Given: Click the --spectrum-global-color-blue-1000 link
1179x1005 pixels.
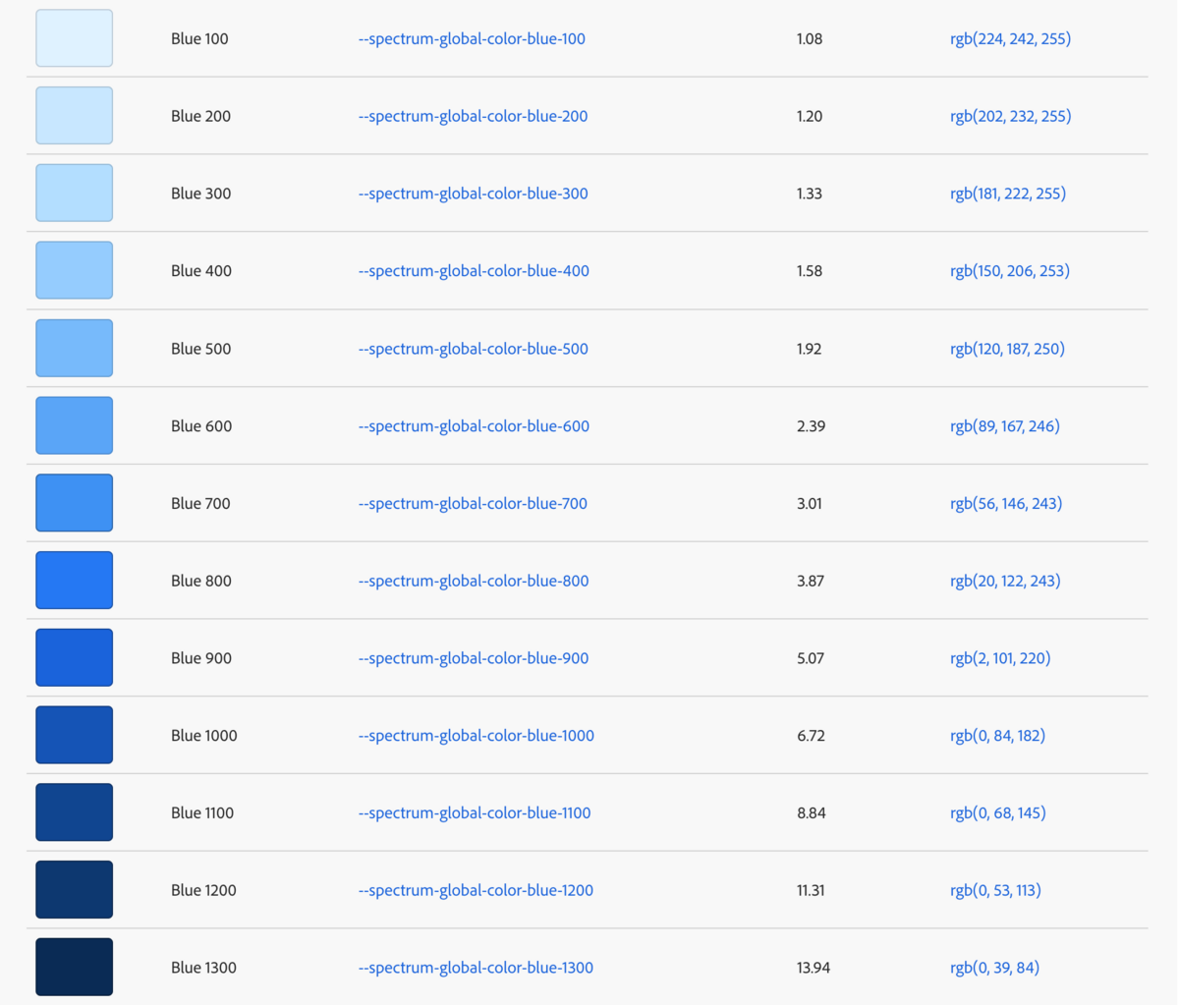Looking at the screenshot, I should point(476,736).
